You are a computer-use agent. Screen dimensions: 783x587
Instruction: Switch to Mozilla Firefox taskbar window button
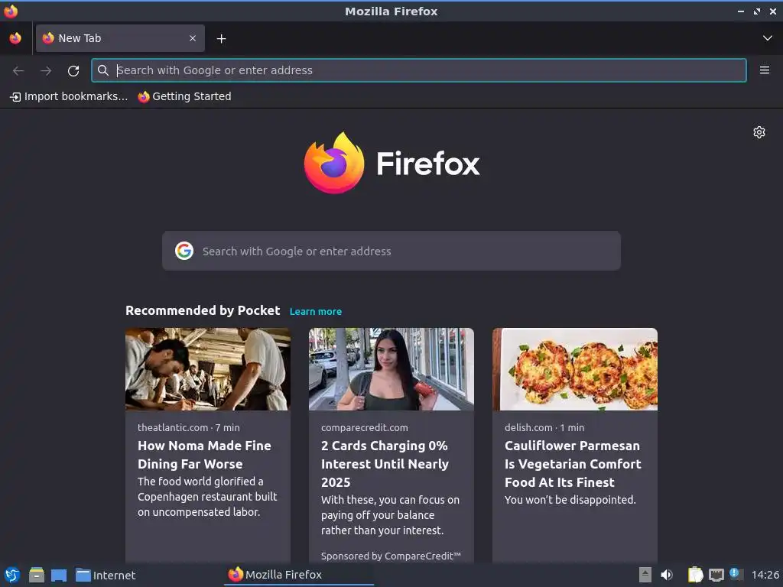click(x=299, y=575)
